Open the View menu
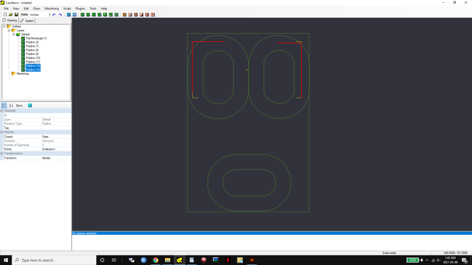Screen dimensions: 472x265 (x=16, y=8)
